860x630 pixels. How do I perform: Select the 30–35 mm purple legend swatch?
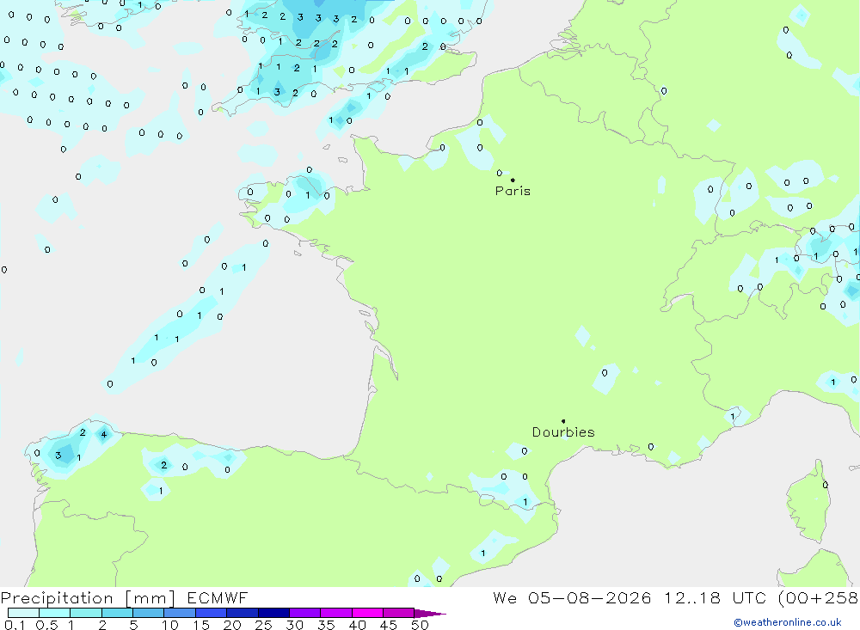tap(304, 613)
